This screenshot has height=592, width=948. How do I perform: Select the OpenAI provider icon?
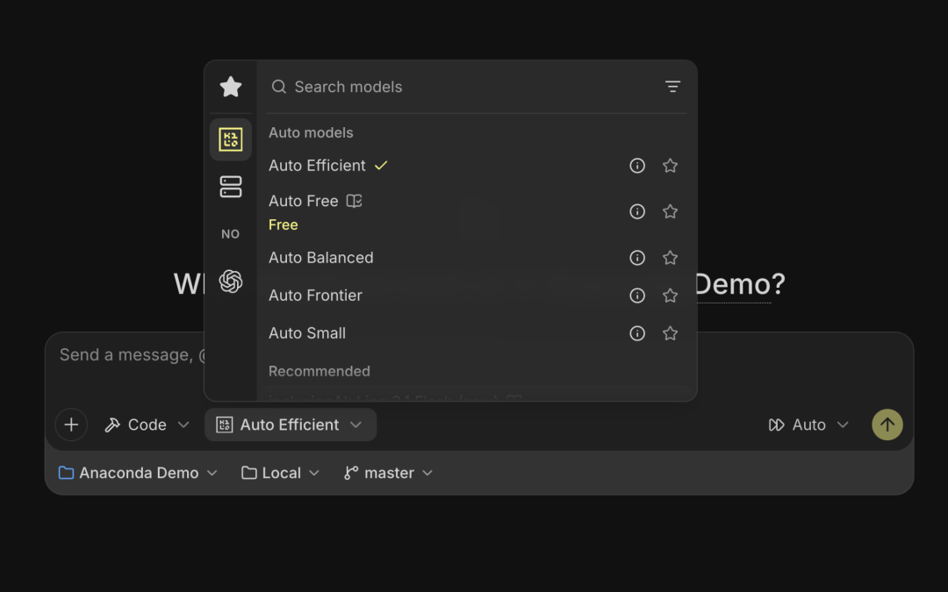[x=230, y=281]
